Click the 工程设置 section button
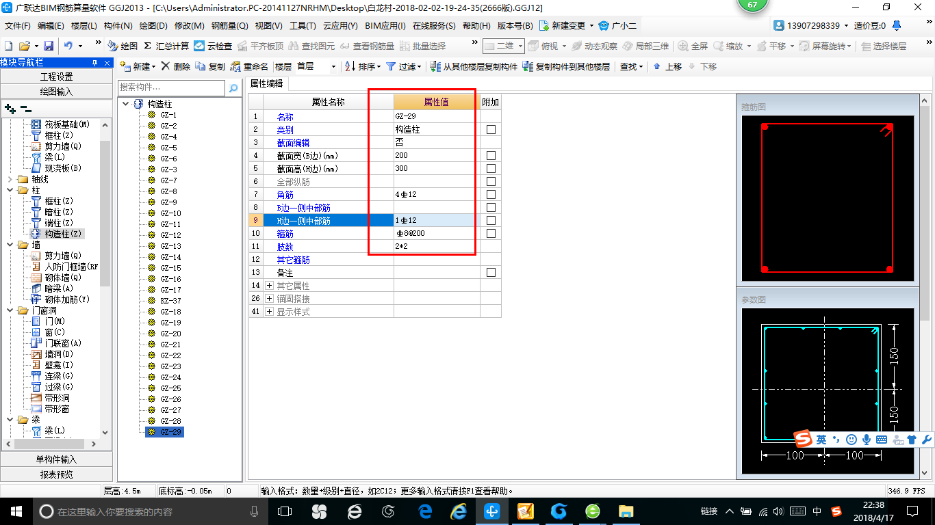The image size is (935, 525). [56, 77]
